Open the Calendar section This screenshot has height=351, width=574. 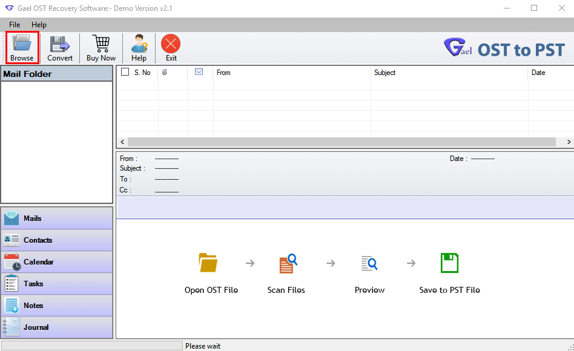pyautogui.click(x=57, y=262)
